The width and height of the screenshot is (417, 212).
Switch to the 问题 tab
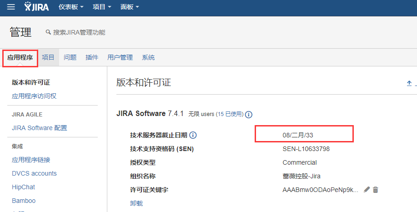(70, 57)
